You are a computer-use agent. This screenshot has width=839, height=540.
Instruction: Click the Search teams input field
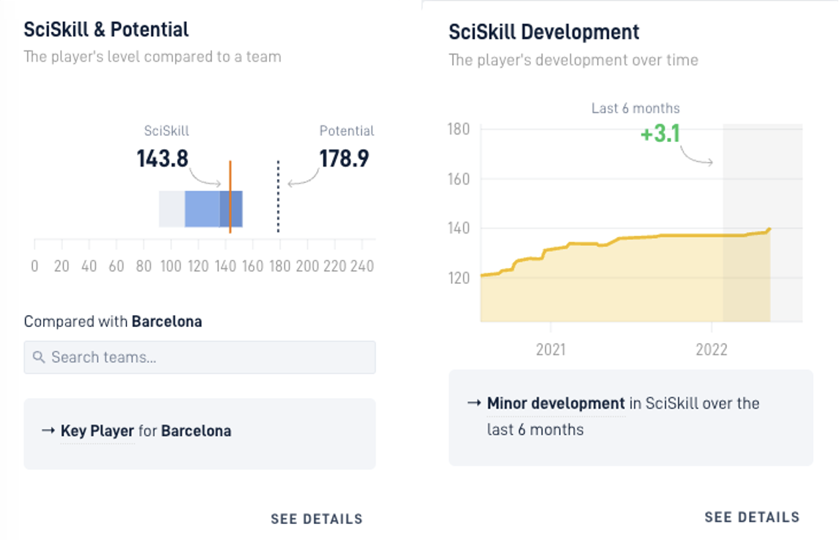coord(199,357)
